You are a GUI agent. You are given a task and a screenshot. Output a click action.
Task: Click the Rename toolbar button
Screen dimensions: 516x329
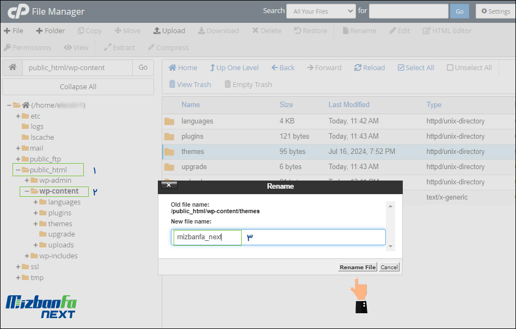(359, 30)
